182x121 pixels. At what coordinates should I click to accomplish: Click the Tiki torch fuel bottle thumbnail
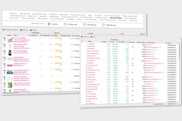coord(10,52)
